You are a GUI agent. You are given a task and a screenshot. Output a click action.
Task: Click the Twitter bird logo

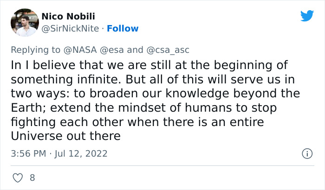pyautogui.click(x=307, y=16)
